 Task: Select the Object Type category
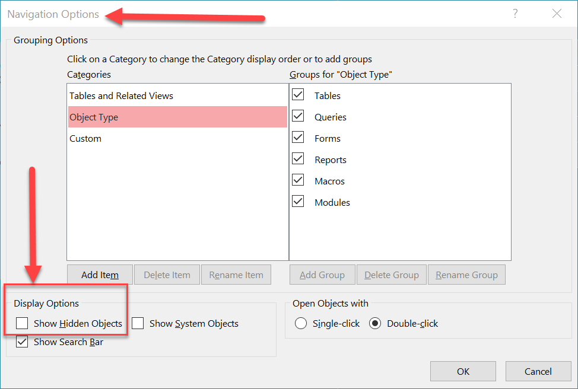click(x=94, y=117)
